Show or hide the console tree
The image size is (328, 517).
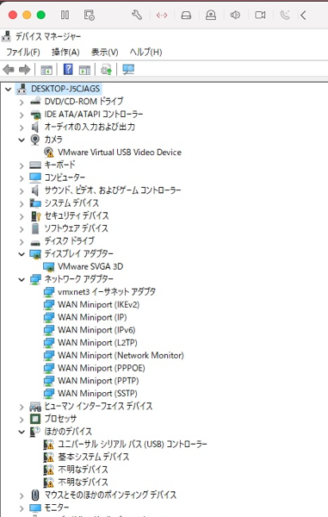(46, 70)
